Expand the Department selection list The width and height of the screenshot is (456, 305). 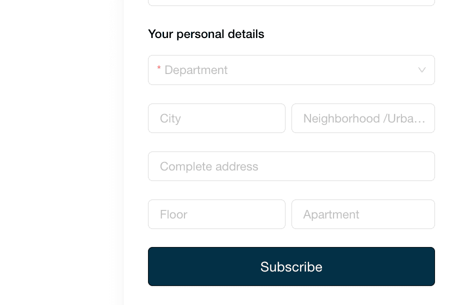tap(291, 70)
